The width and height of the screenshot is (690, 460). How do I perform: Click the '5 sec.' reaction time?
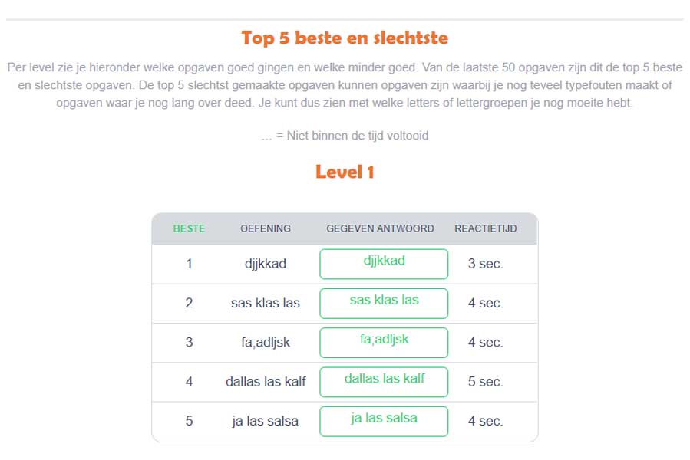[x=485, y=382]
